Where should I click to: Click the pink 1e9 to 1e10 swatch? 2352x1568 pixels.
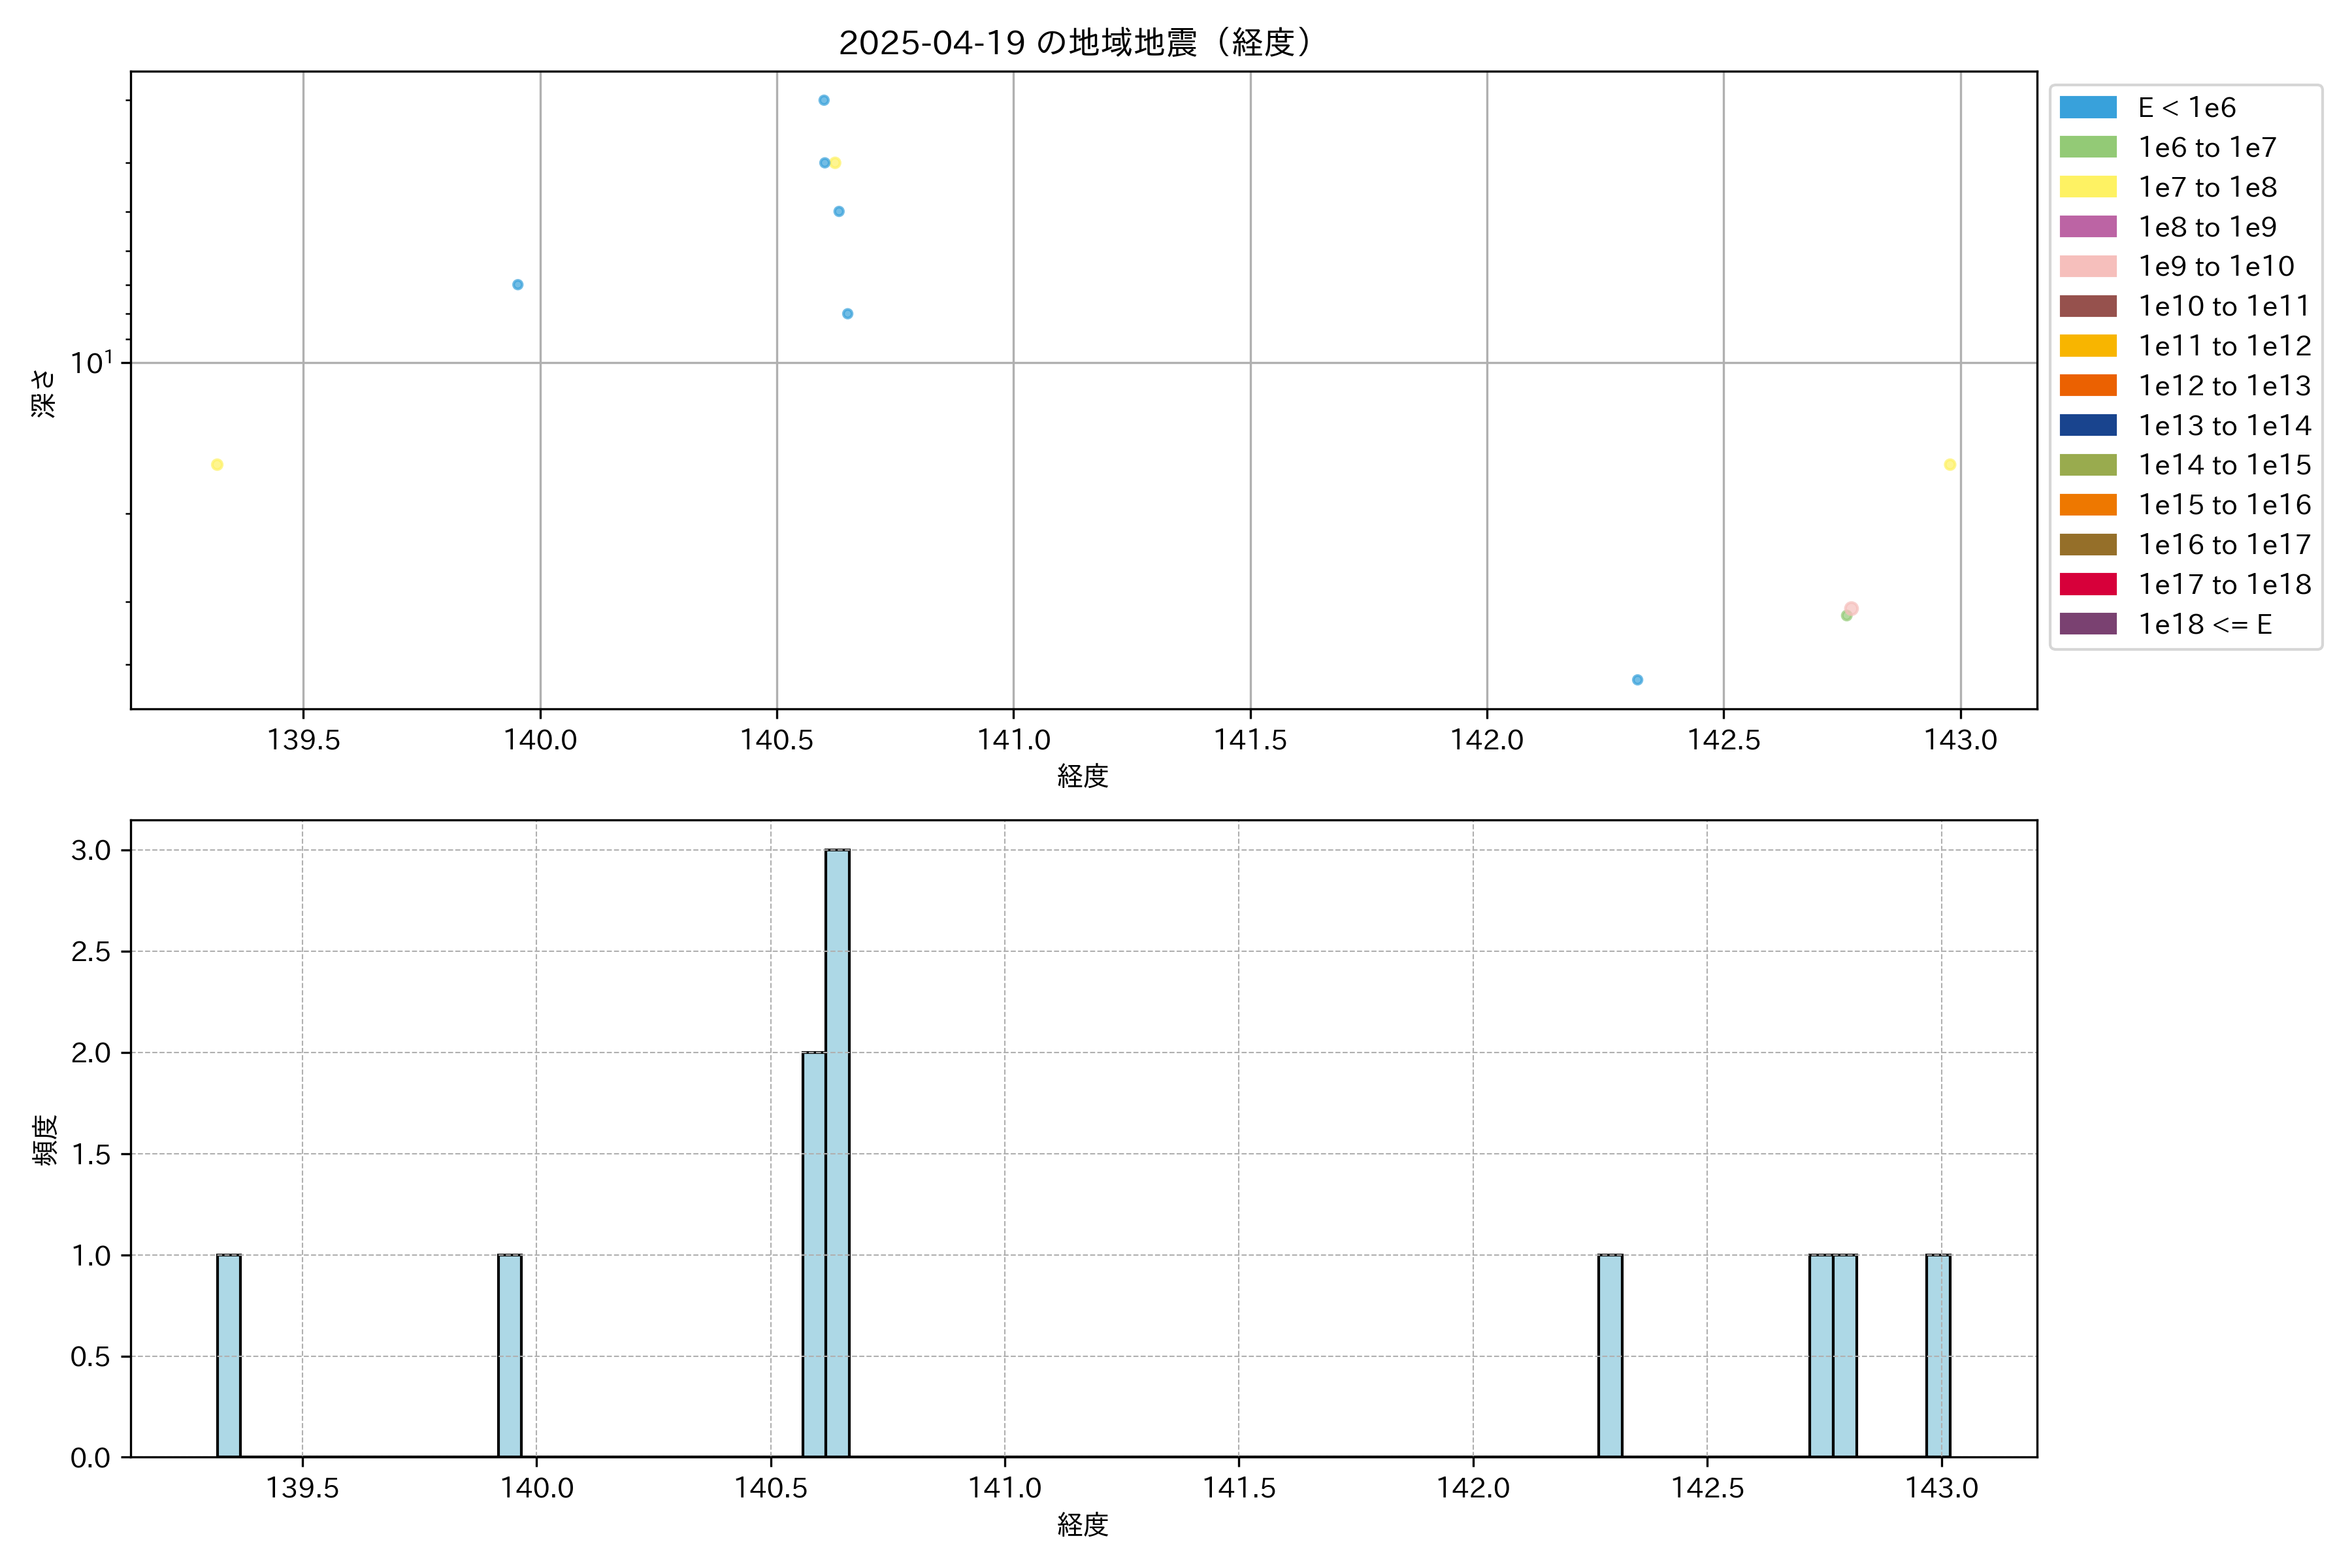(2087, 266)
